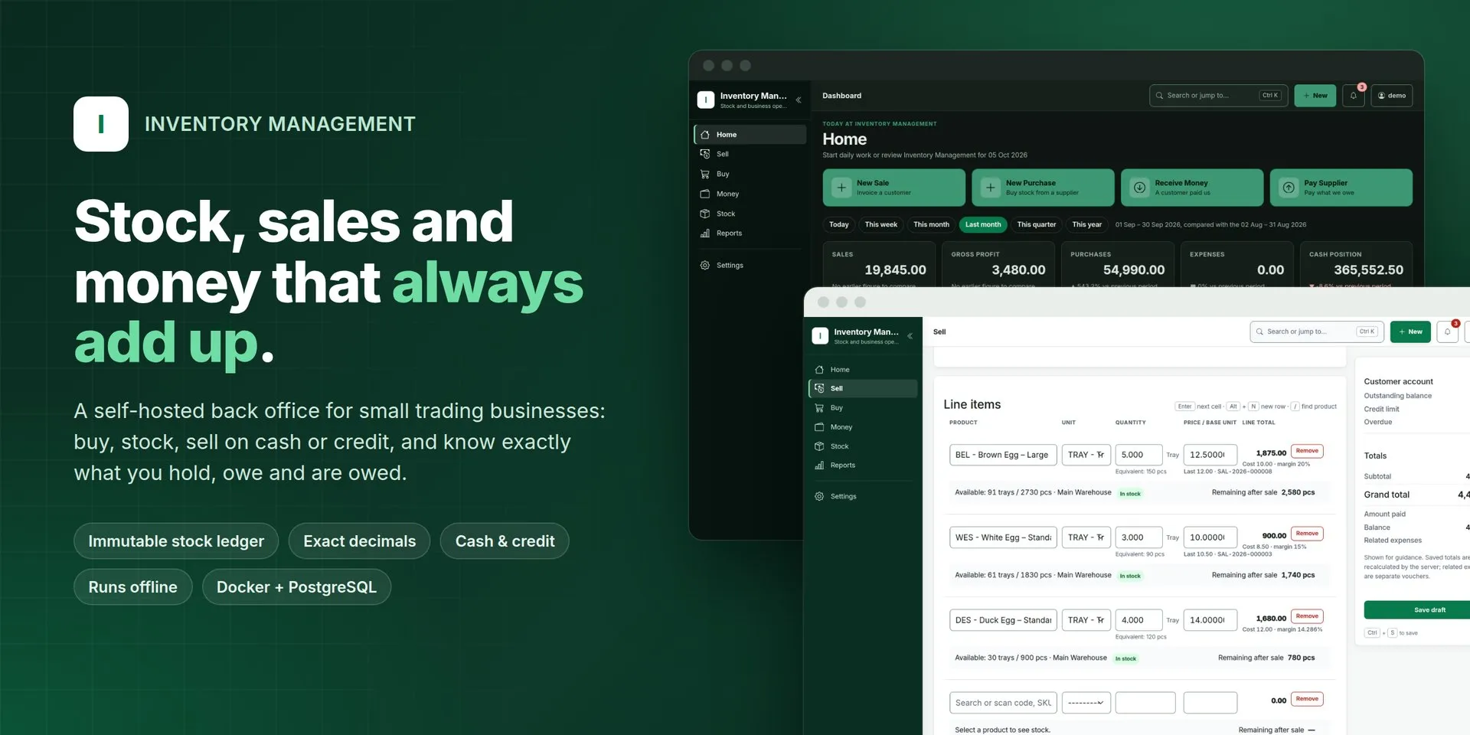Viewport: 1470px width, 735px height.
Task: Click the Reports chart icon in dark sidebar
Action: (x=705, y=234)
